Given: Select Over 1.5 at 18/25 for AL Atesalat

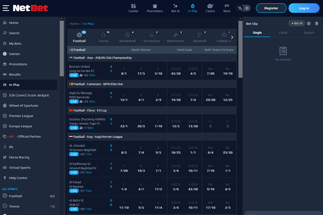Looking at the screenshot, I should pyautogui.click(x=176, y=150).
